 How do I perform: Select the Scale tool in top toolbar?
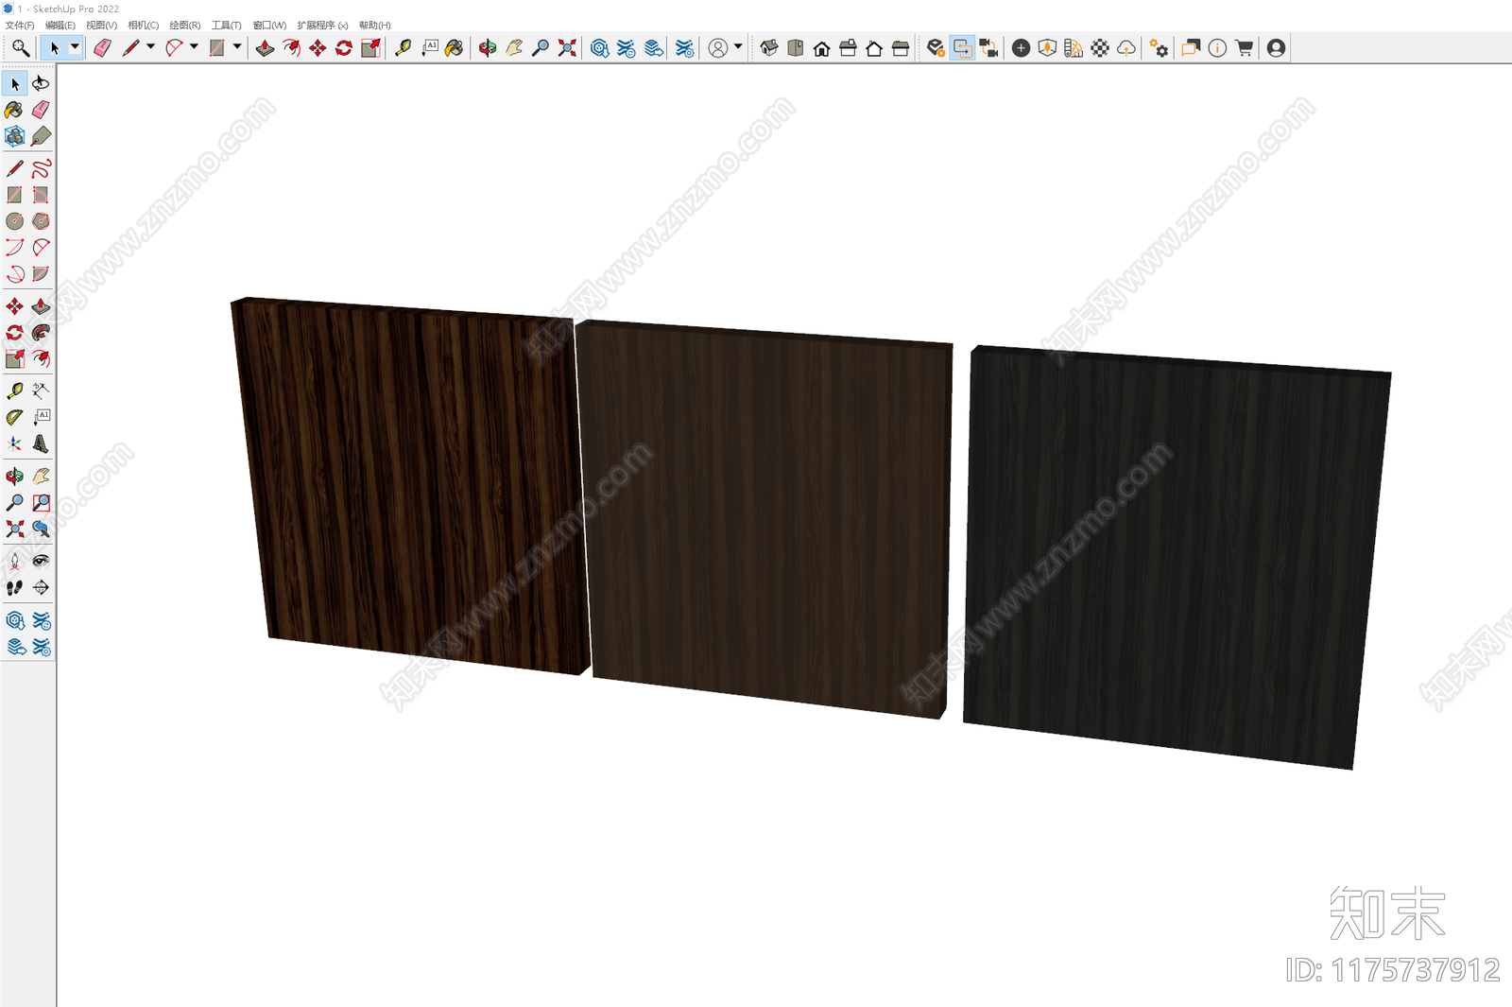coord(370,47)
